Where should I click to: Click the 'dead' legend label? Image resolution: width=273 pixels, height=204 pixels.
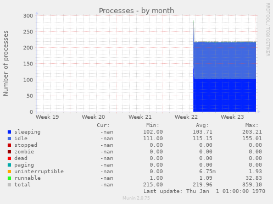tap(21, 158)
